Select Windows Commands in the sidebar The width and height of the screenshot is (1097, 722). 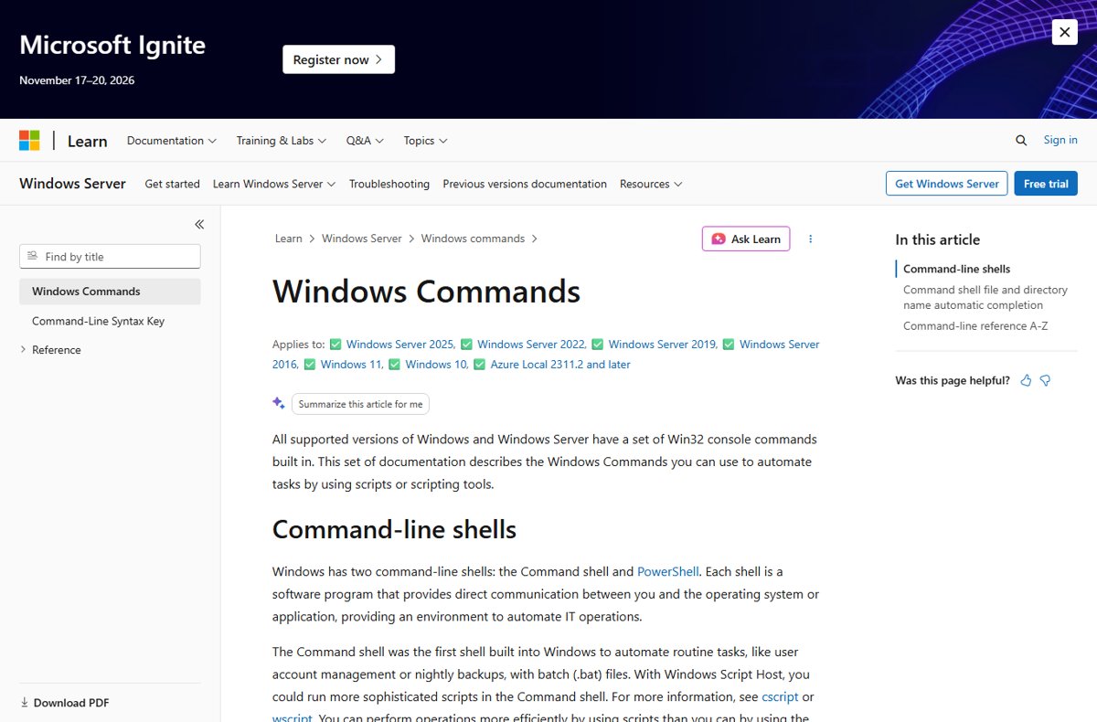[110, 292]
